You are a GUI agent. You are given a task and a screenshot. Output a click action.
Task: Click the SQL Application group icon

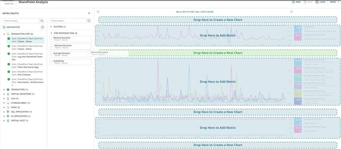pos(8,112)
